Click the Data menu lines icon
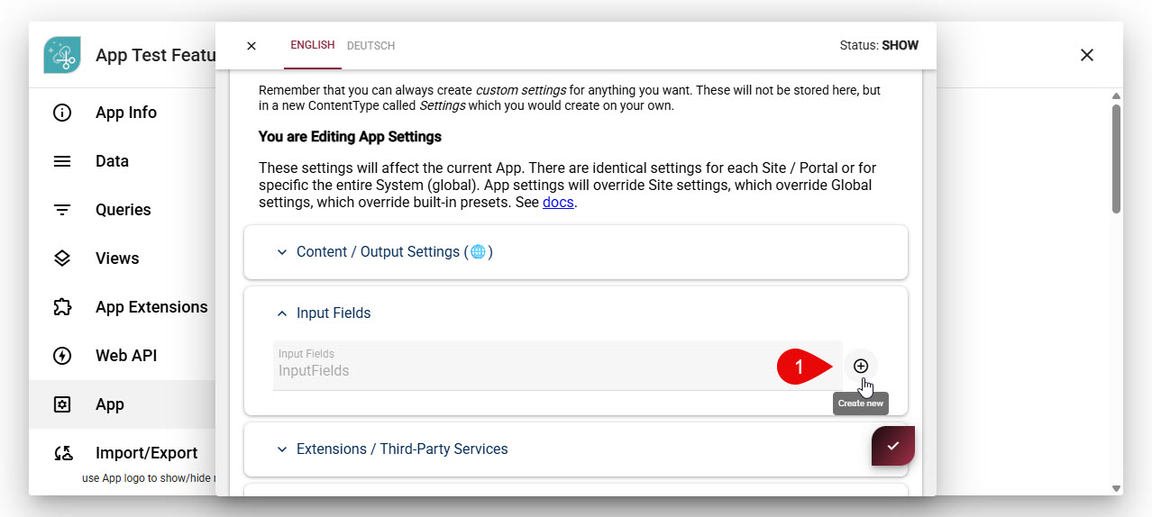This screenshot has height=517, width=1152. click(62, 161)
